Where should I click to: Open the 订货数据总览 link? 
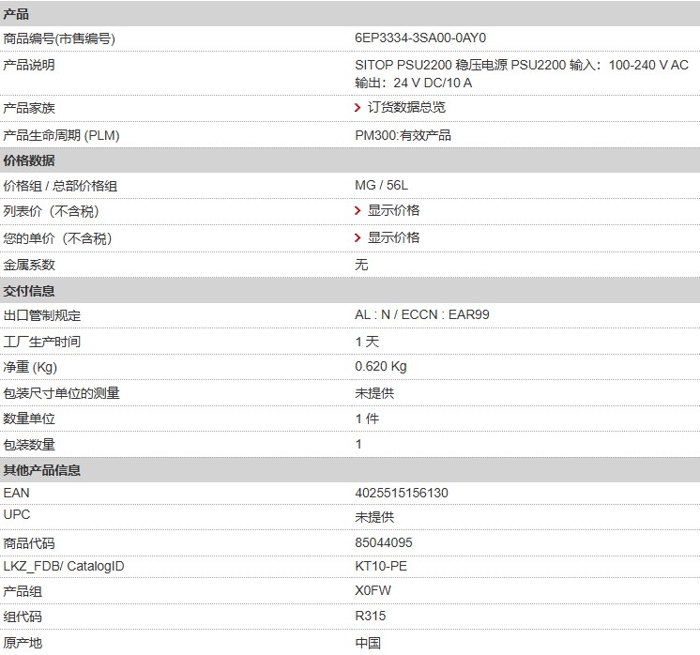(x=406, y=108)
